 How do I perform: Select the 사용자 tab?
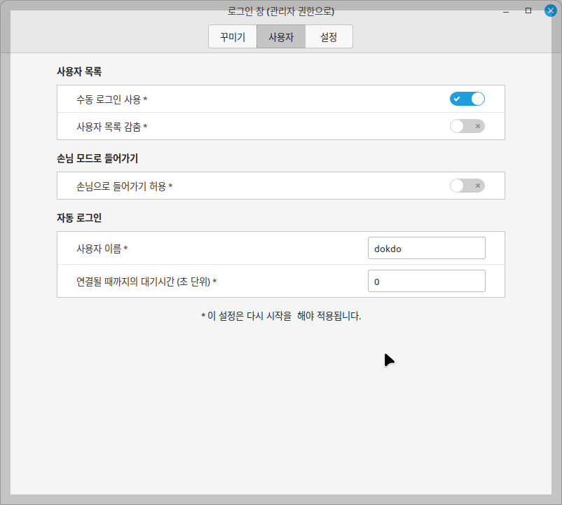pyautogui.click(x=281, y=36)
